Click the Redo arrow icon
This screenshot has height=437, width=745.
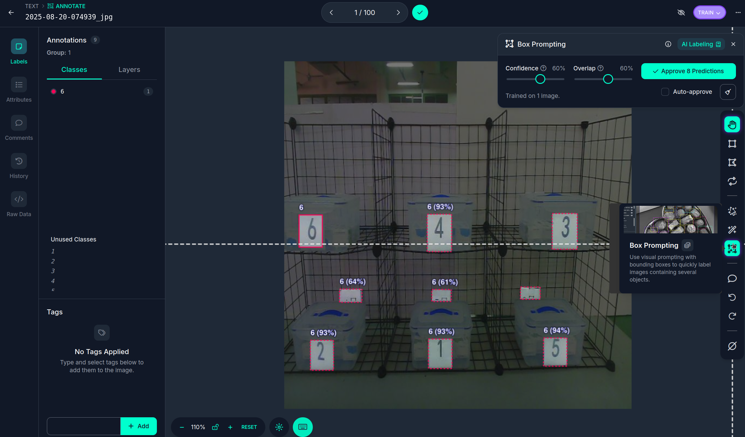click(732, 316)
